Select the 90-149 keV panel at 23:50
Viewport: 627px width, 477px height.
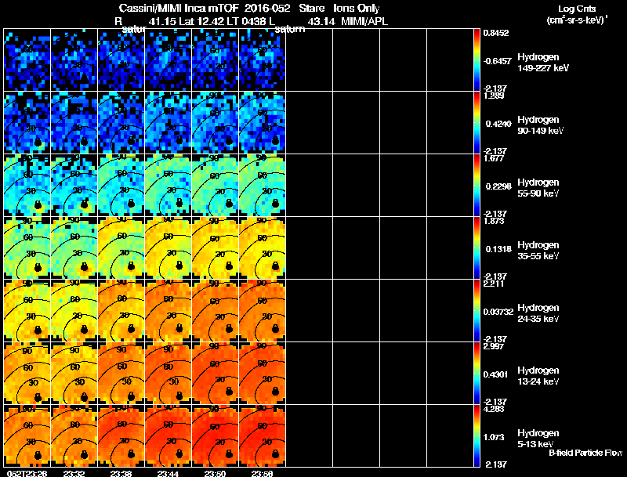[x=216, y=123]
